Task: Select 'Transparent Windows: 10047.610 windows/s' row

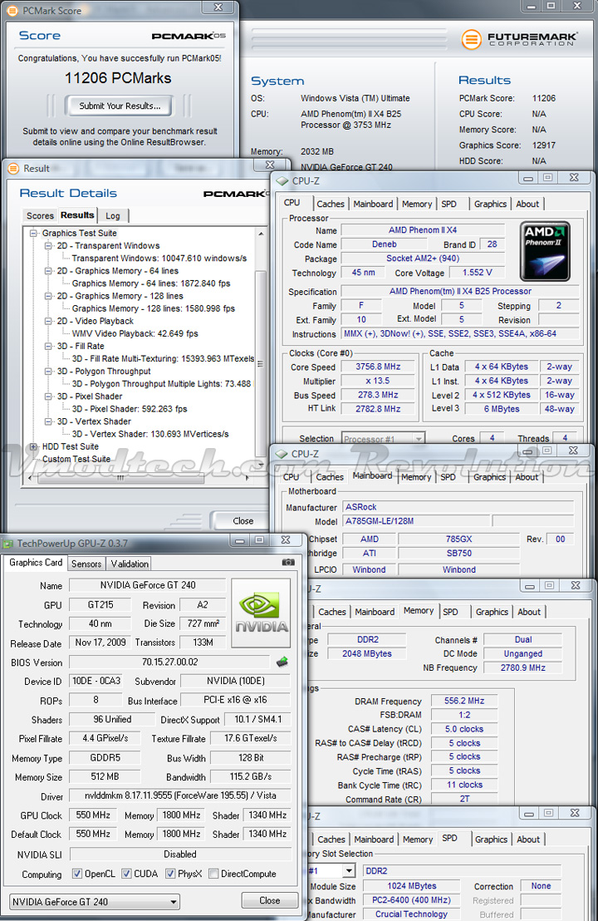Action: (x=159, y=258)
